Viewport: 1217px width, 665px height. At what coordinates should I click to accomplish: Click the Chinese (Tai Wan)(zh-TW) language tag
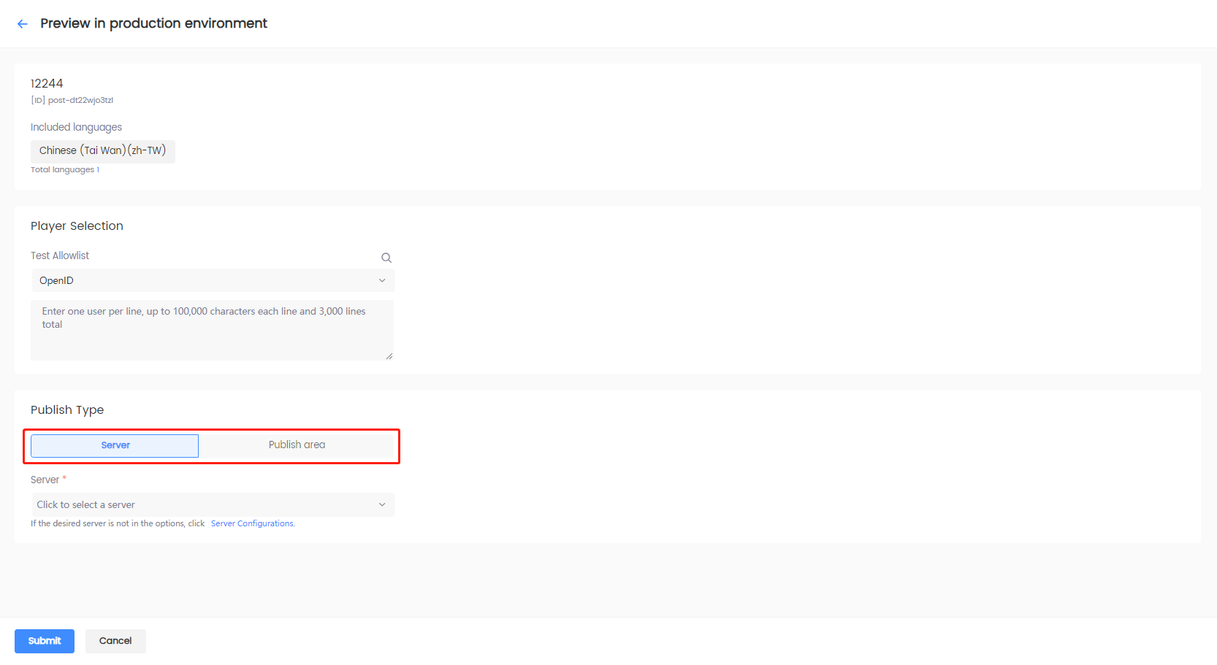coord(102,151)
